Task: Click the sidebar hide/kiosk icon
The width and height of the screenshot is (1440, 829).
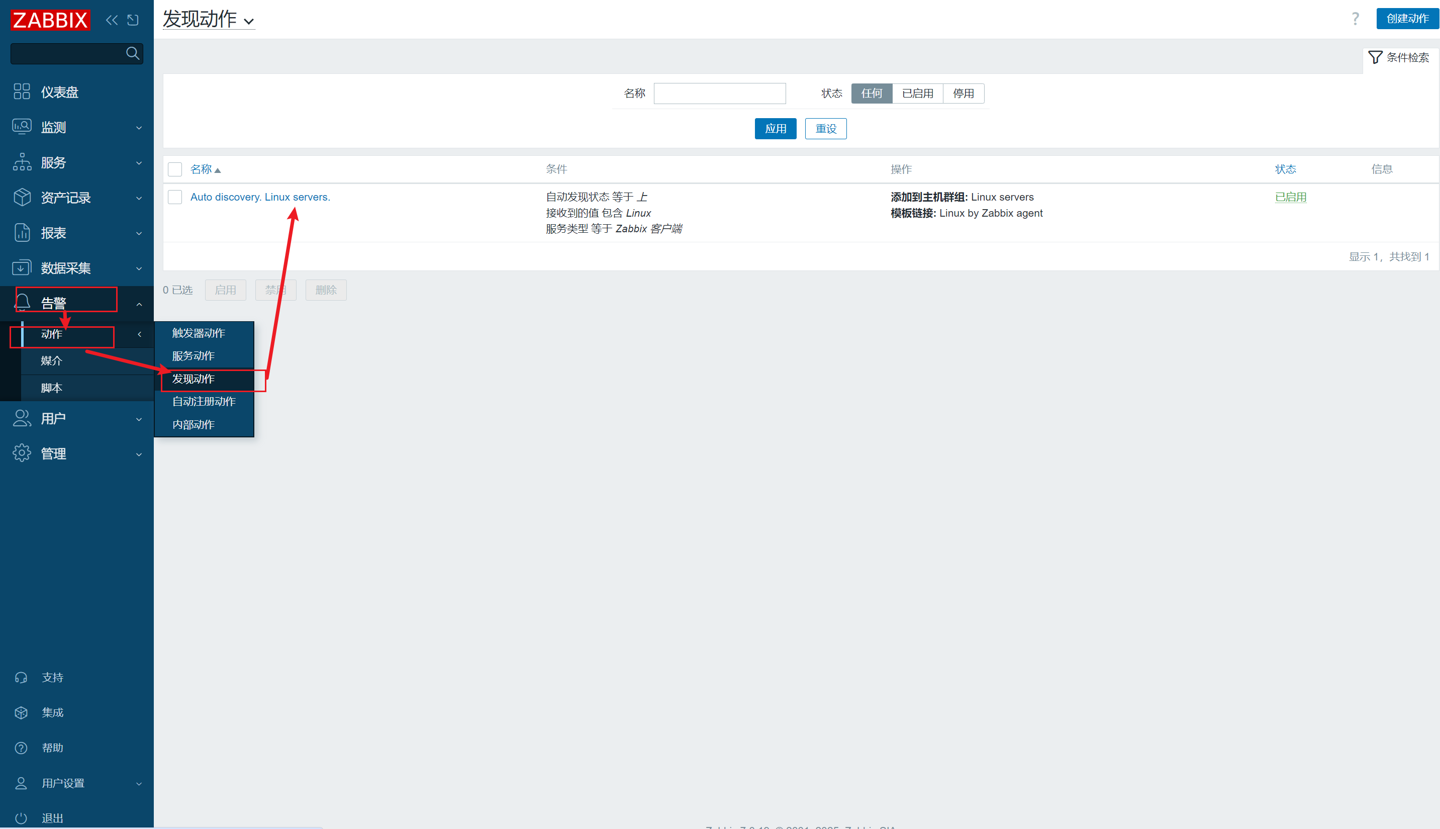Action: click(133, 21)
